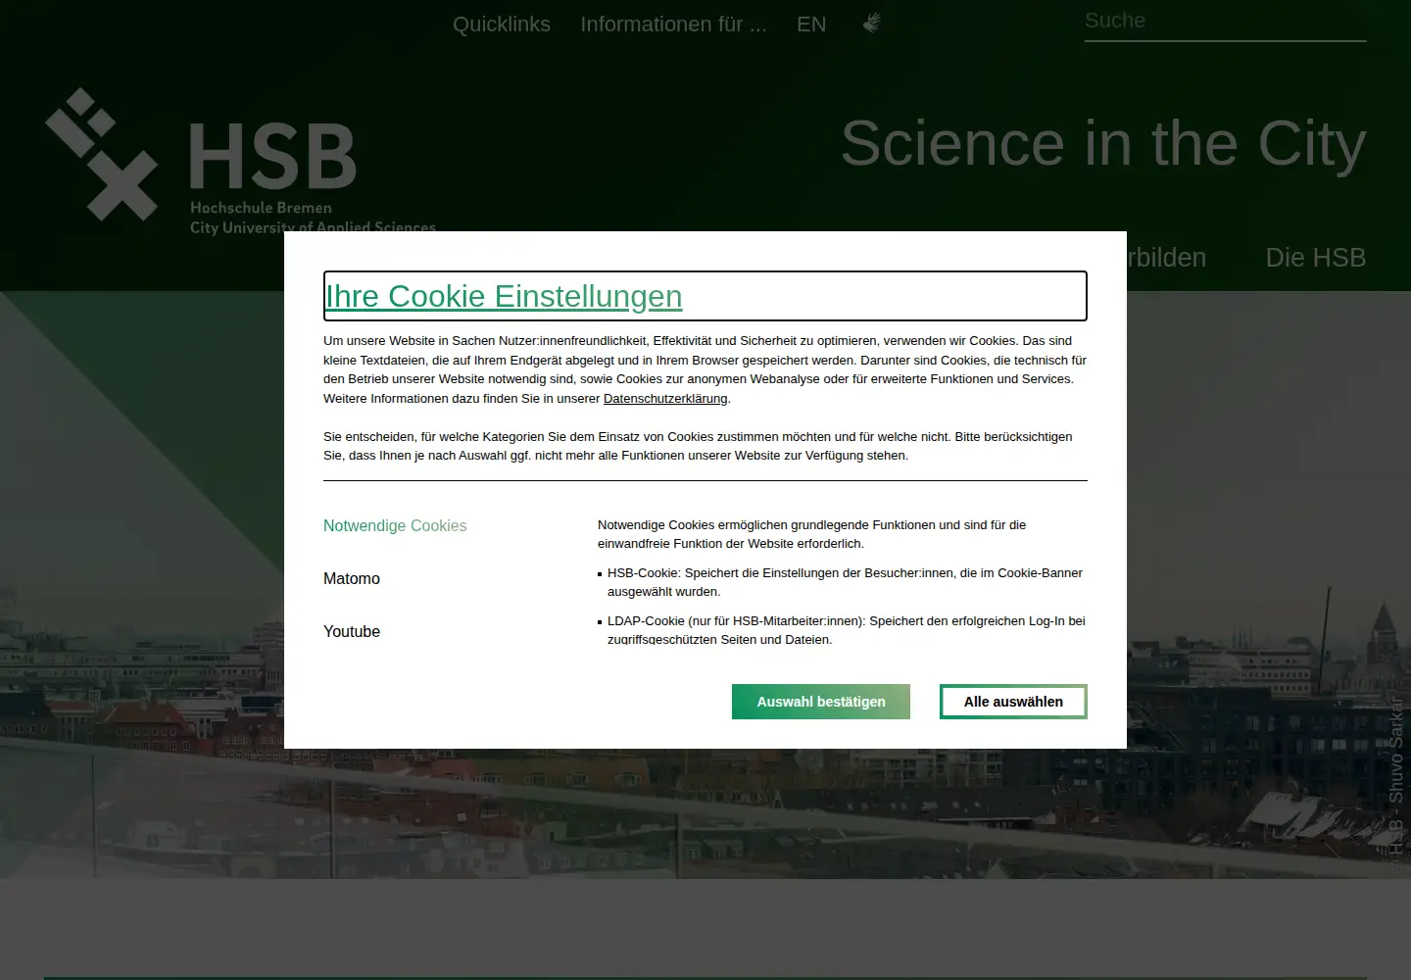Focus the Suche search field
The height and width of the screenshot is (980, 1411).
coord(1225,22)
